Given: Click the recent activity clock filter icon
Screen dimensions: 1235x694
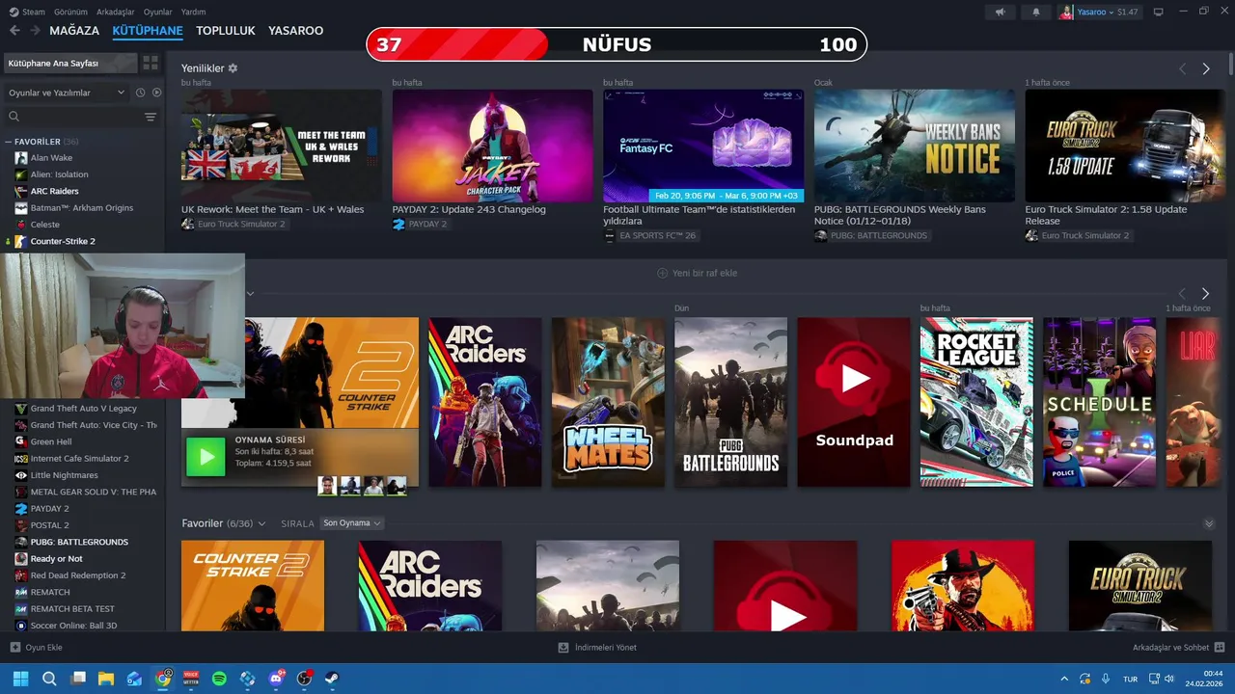Looking at the screenshot, I should [x=140, y=93].
